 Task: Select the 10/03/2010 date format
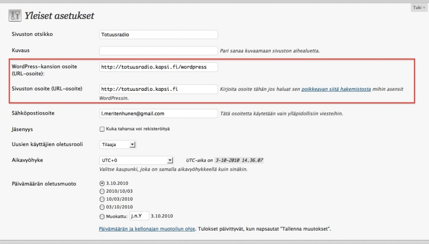[x=102, y=199]
